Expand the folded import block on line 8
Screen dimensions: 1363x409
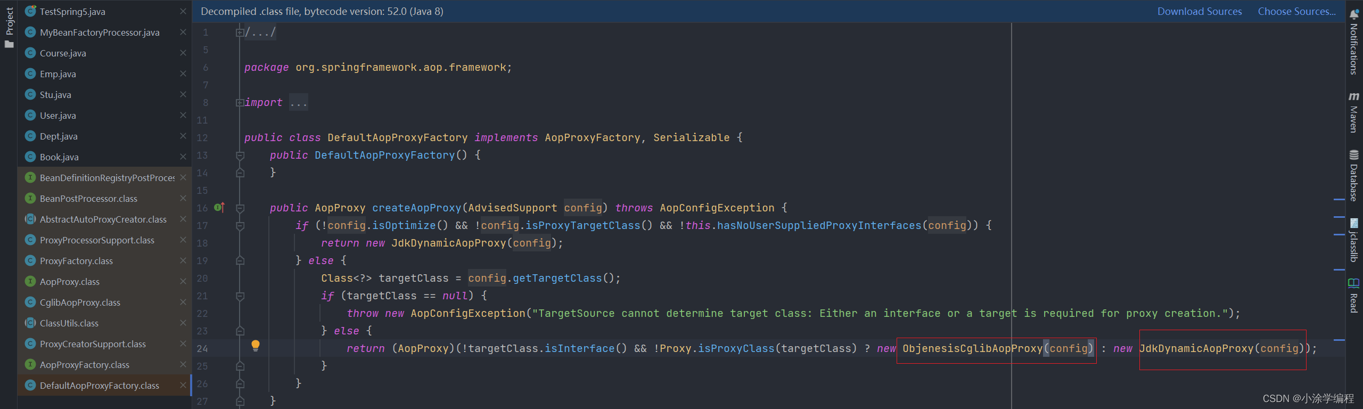240,103
